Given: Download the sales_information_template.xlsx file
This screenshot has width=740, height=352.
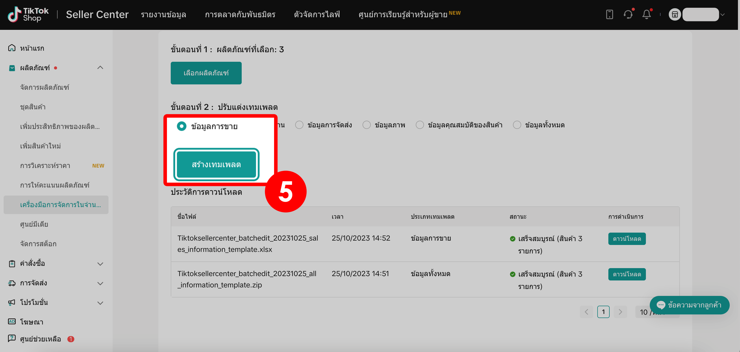Looking at the screenshot, I should (627, 239).
